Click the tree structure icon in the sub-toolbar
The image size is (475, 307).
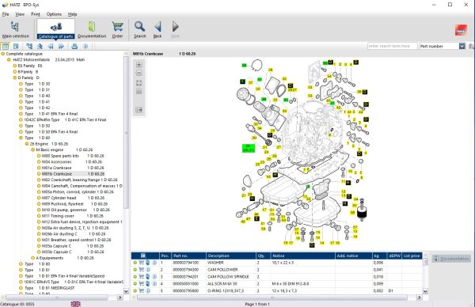point(29,47)
